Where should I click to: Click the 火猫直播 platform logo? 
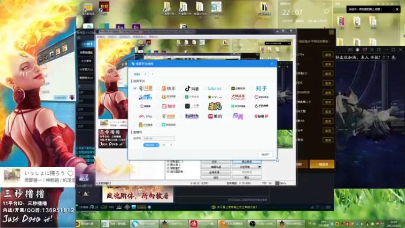[238, 97]
